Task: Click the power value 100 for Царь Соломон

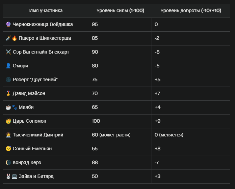Action: (x=96, y=121)
